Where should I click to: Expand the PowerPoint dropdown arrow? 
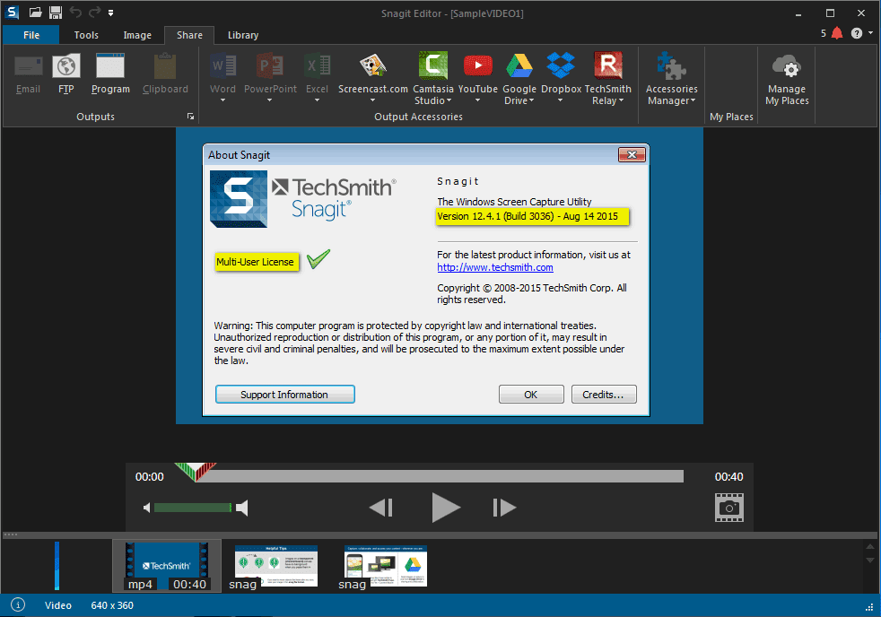tap(269, 100)
